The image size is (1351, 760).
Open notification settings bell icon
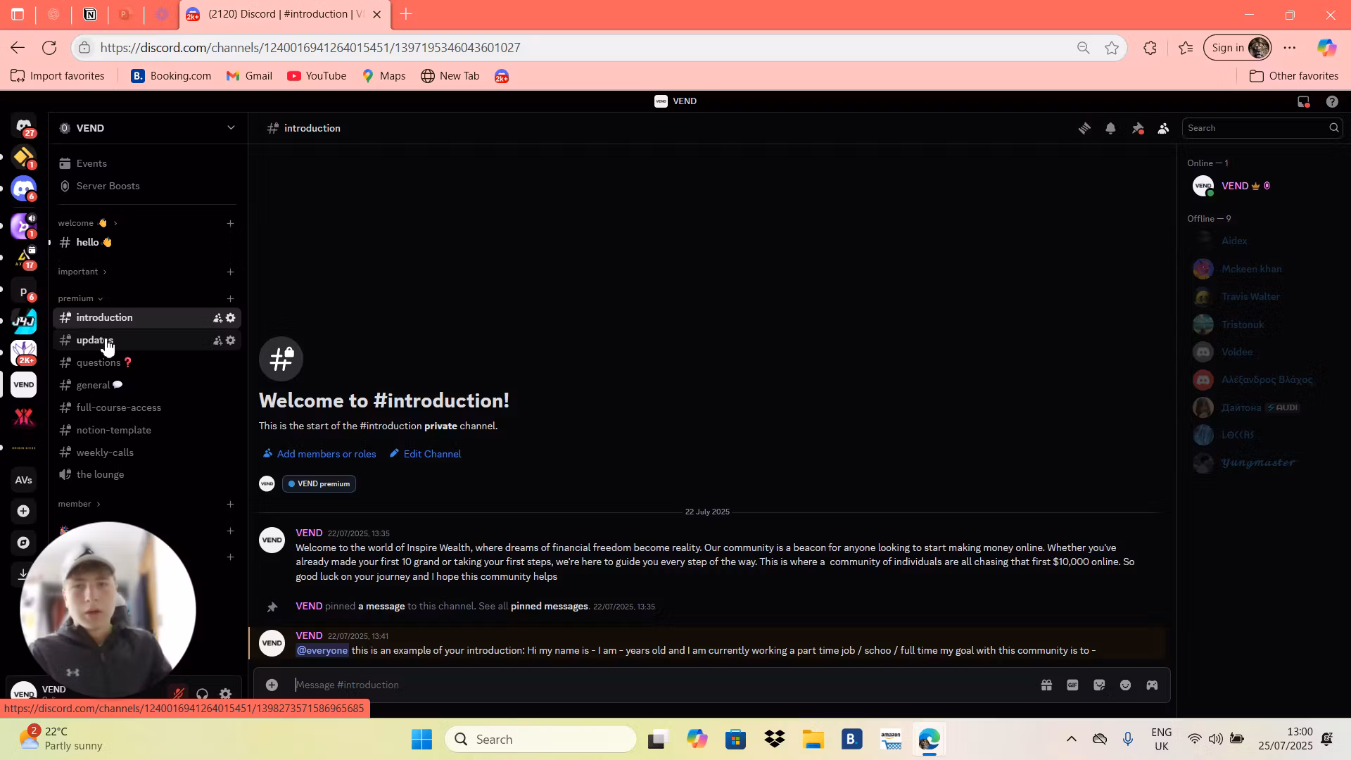pyautogui.click(x=1110, y=128)
